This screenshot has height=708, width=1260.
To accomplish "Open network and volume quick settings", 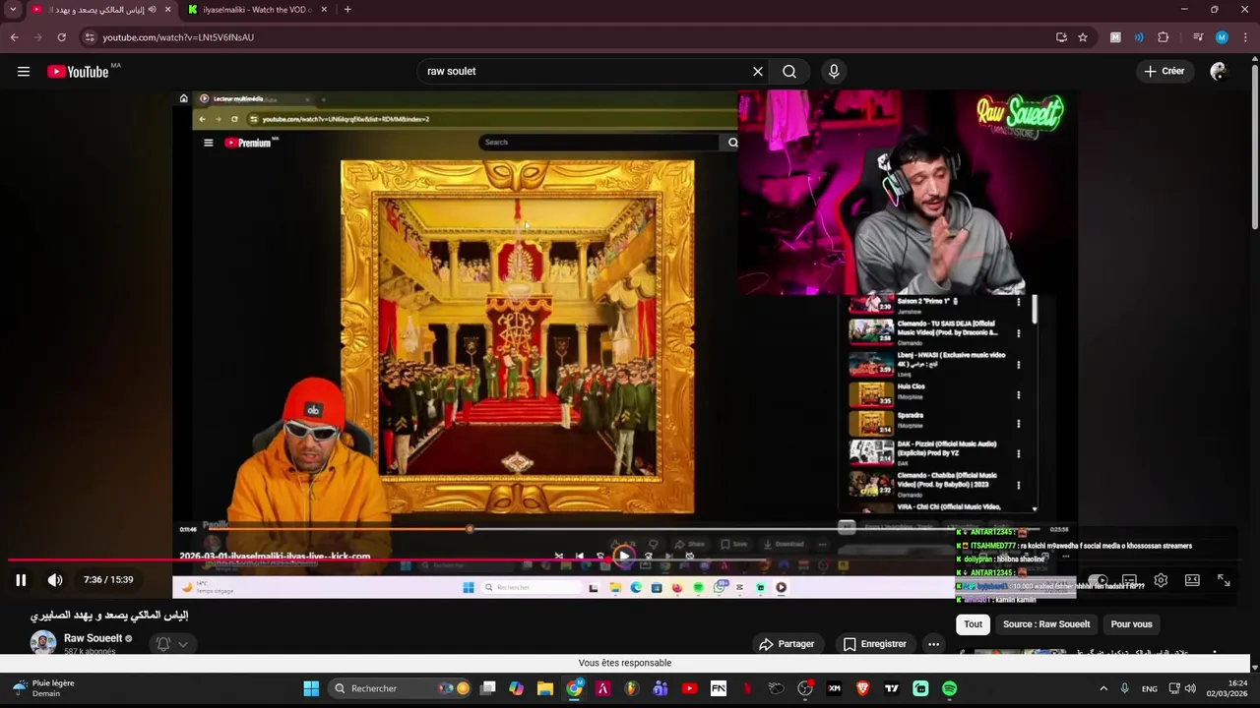I will [x=1182, y=688].
